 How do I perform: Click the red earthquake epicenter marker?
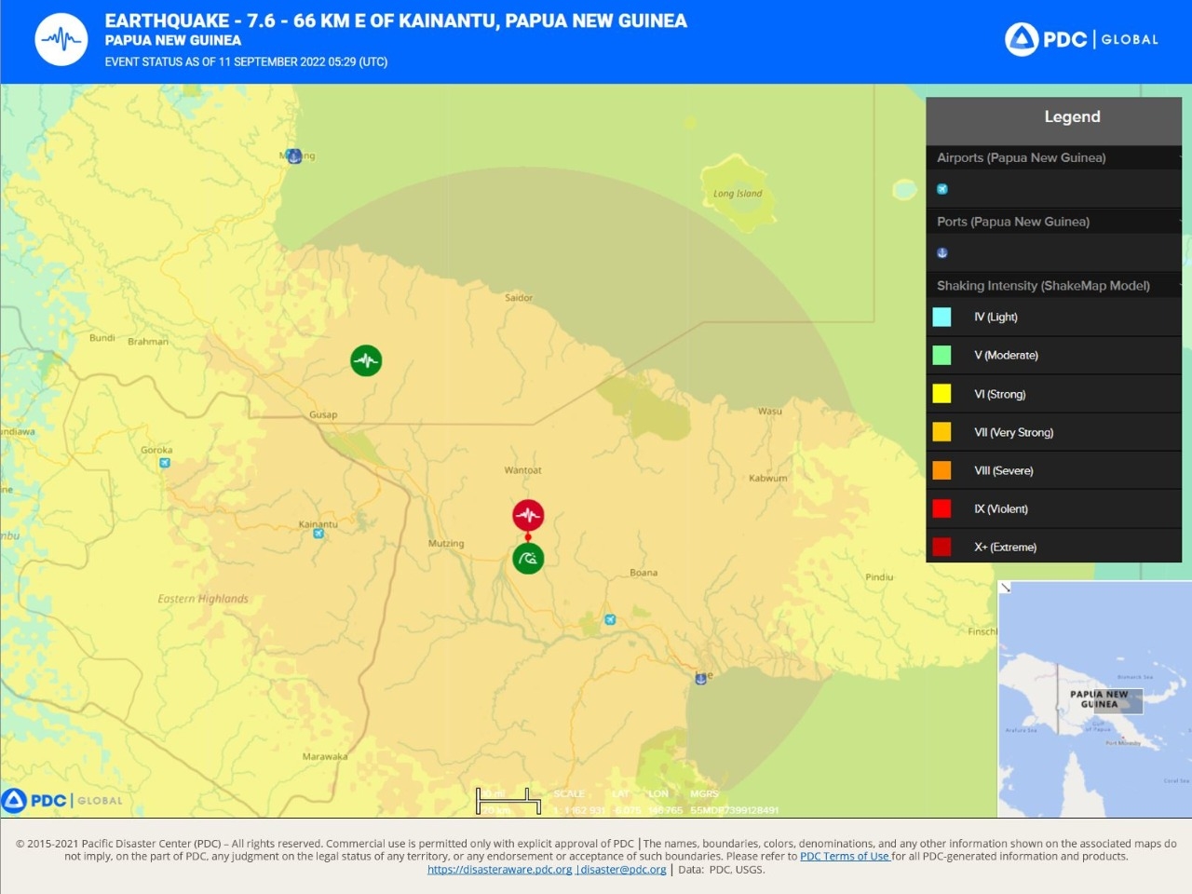point(528,515)
